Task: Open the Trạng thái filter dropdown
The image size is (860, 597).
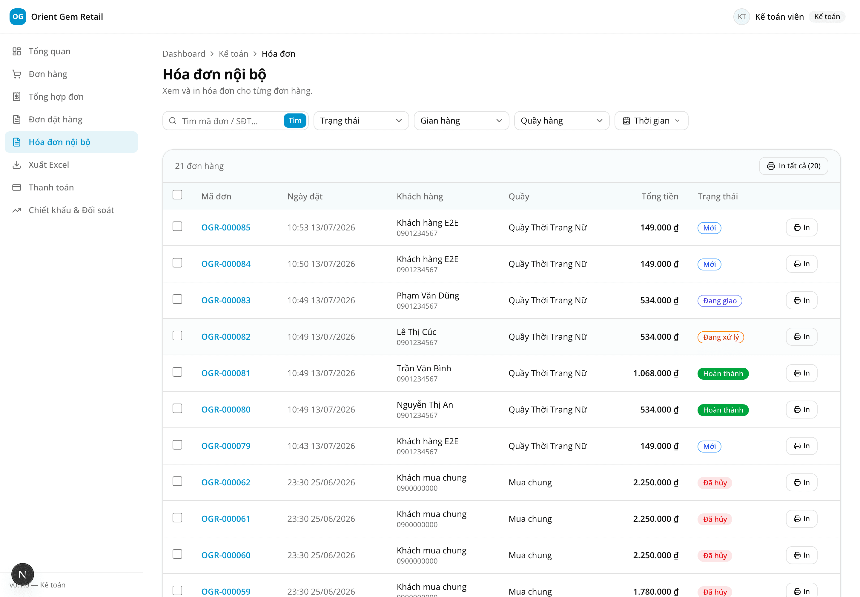Action: point(361,121)
